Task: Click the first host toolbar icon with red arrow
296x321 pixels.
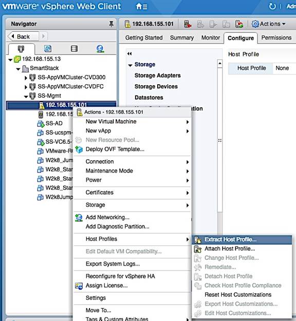Action: pos(188,24)
